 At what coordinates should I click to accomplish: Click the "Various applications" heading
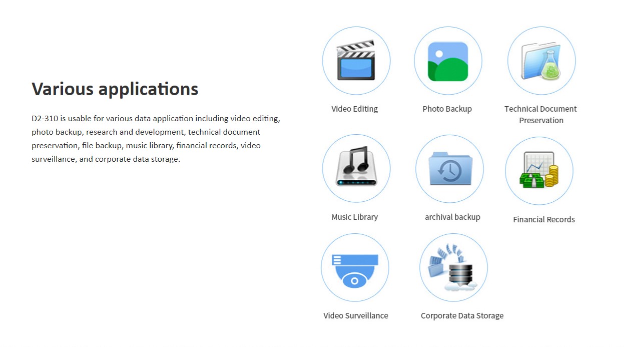point(115,89)
